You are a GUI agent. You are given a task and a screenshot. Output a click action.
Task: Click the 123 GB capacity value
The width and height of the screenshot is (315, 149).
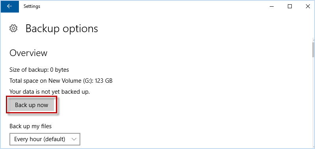click(x=104, y=81)
